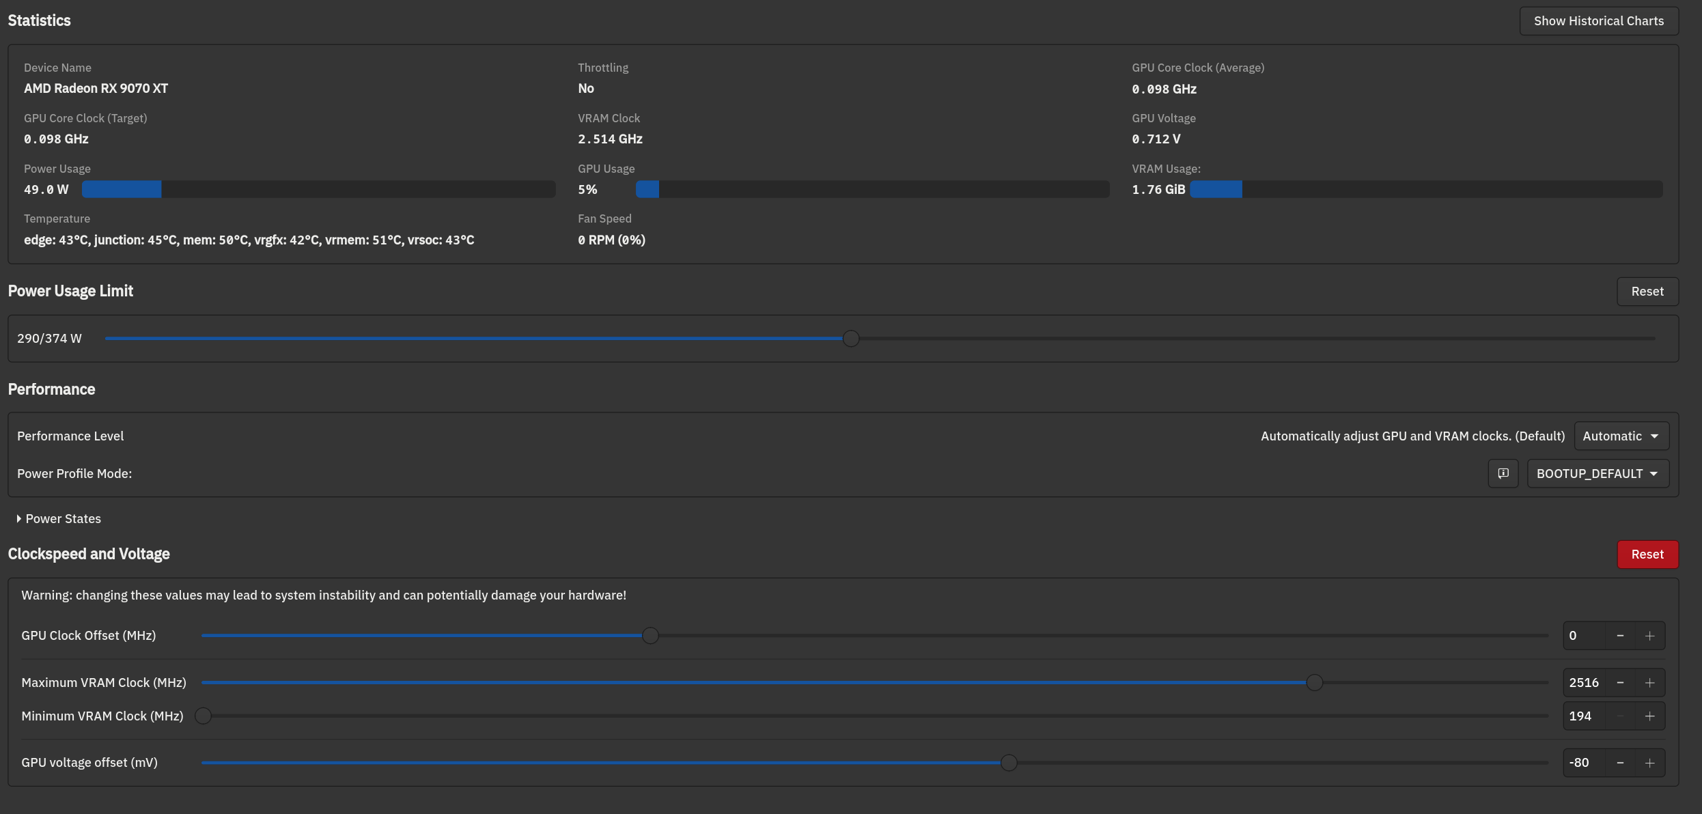Open the BOOTUP_DEFAULT power profile dropdown
Image resolution: width=1702 pixels, height=814 pixels.
point(1597,473)
